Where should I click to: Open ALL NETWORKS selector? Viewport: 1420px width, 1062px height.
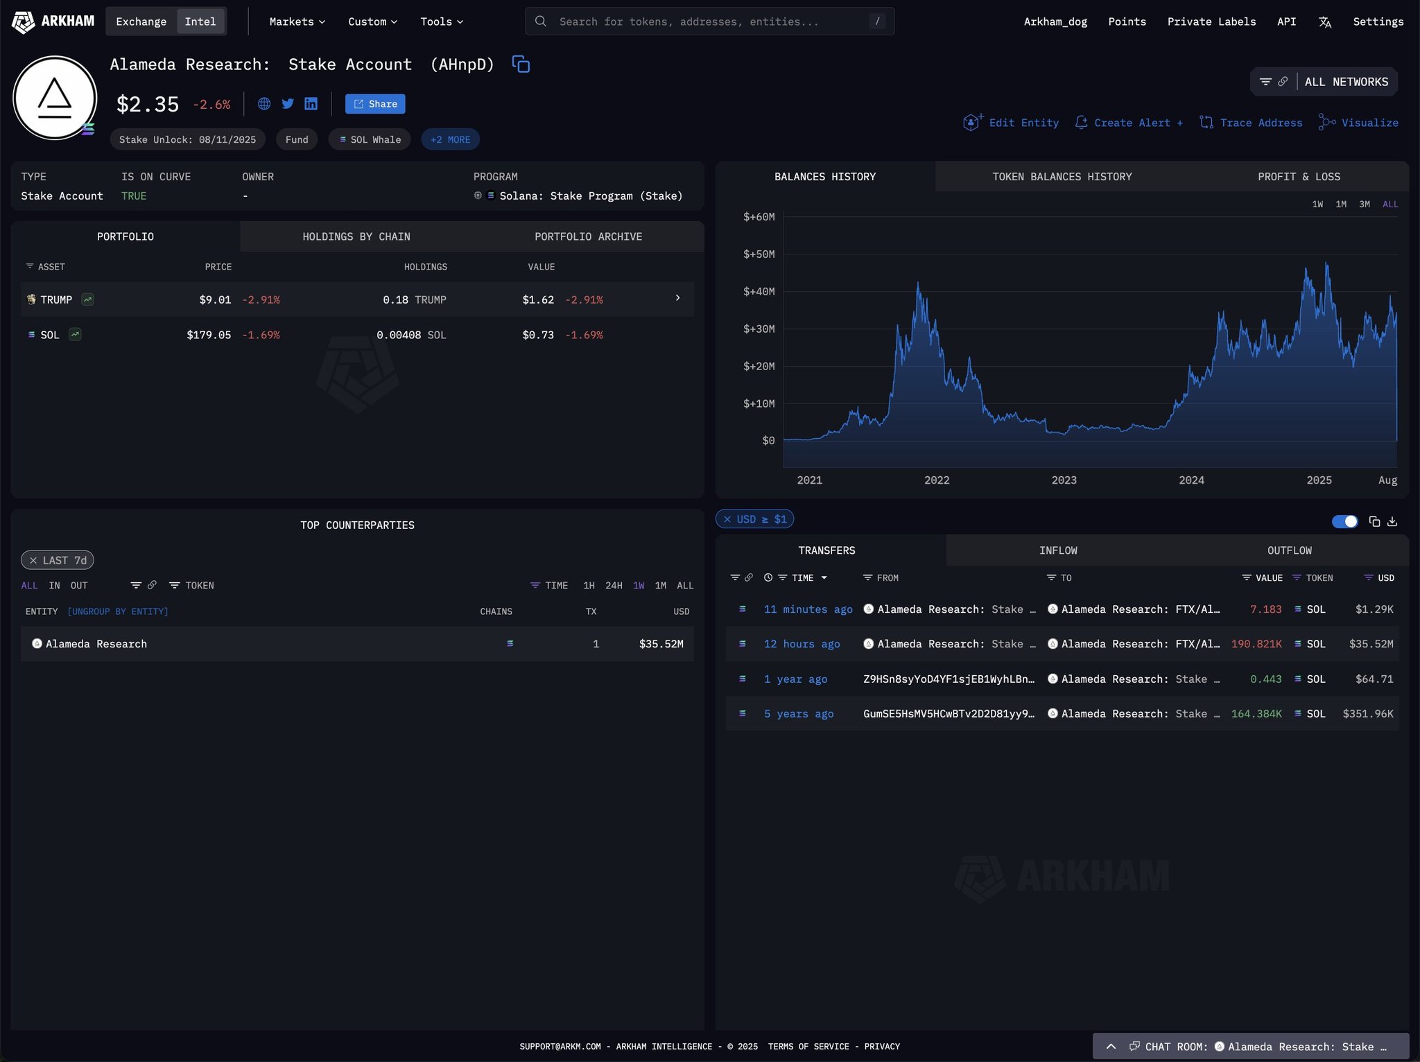[1347, 82]
